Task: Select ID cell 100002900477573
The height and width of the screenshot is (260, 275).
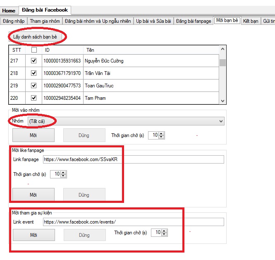Action: [62, 86]
